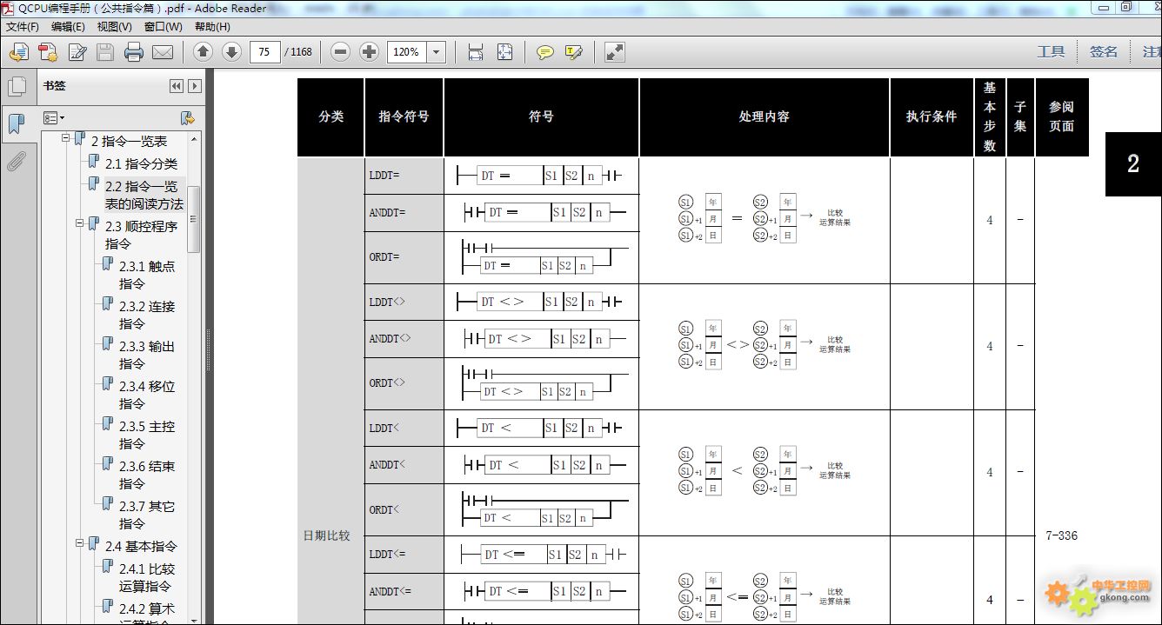Open the 工具 pane
The height and width of the screenshot is (625, 1162).
tap(1051, 52)
